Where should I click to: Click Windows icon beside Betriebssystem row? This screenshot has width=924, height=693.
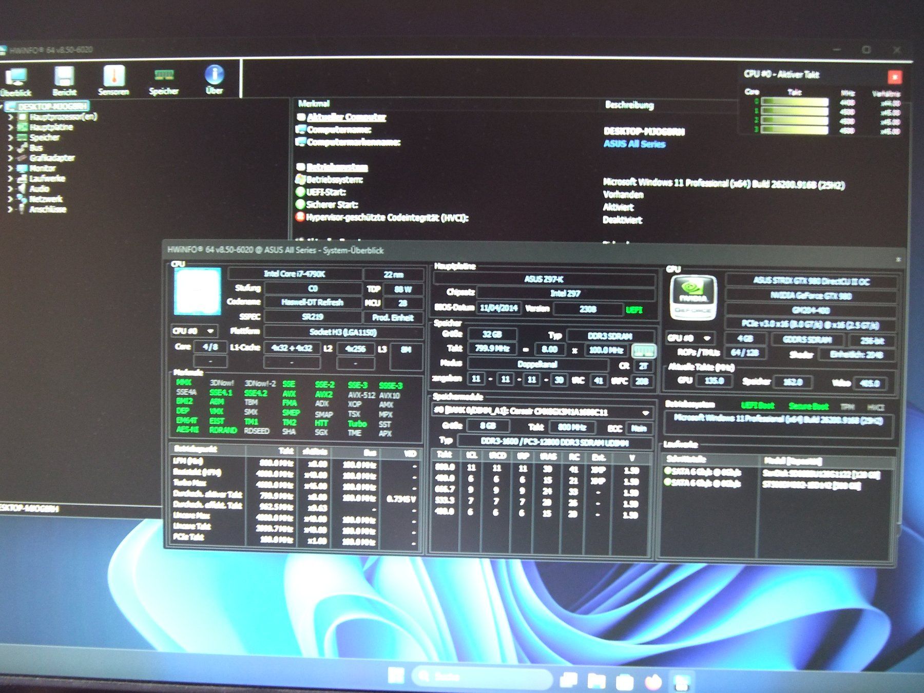(301, 180)
